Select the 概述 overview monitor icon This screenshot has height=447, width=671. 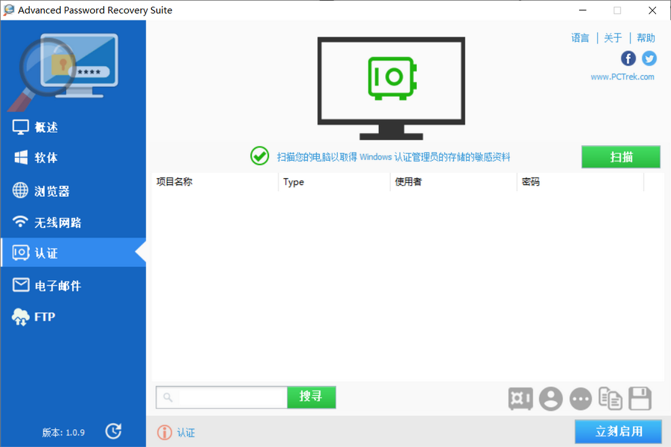pos(21,127)
